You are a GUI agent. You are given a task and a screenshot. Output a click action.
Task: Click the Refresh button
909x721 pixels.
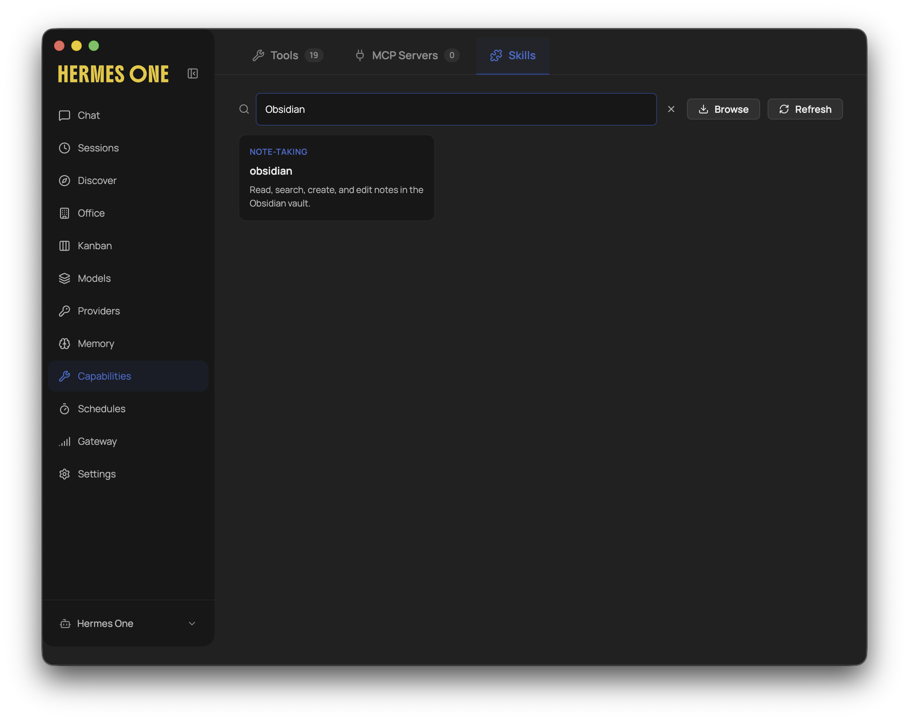[805, 109]
